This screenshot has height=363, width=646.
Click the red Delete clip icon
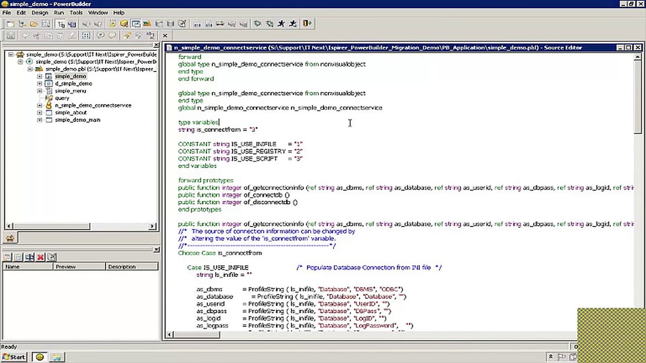click(40, 258)
